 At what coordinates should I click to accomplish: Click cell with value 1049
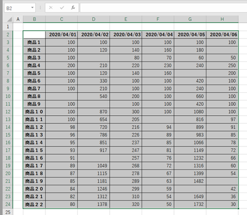[x=94, y=166]
